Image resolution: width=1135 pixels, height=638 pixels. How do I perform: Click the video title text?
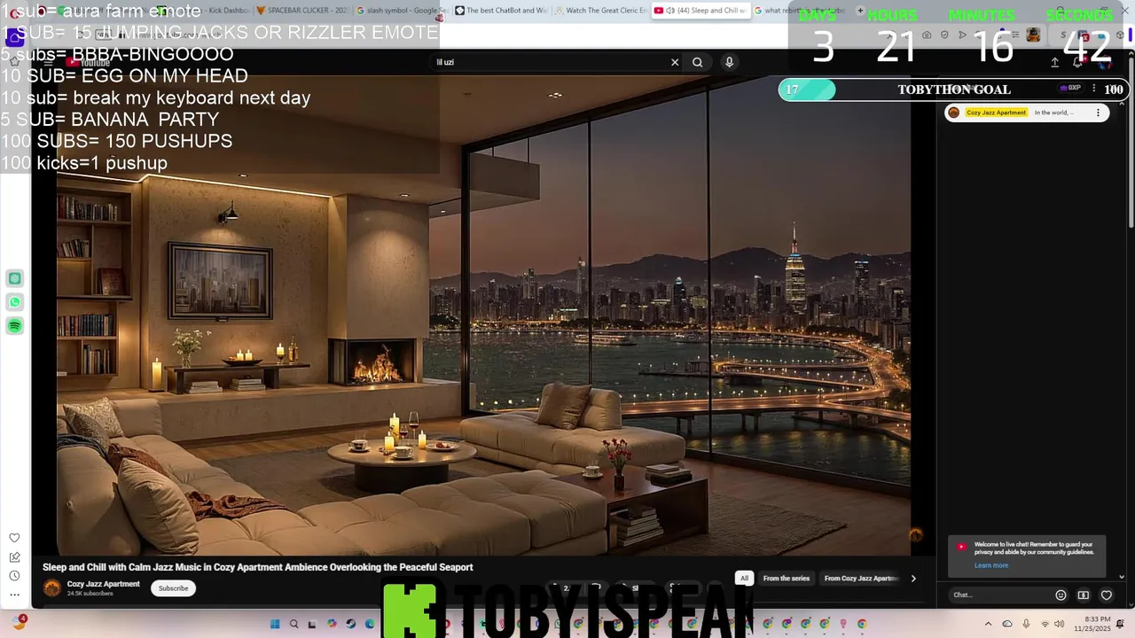click(258, 567)
